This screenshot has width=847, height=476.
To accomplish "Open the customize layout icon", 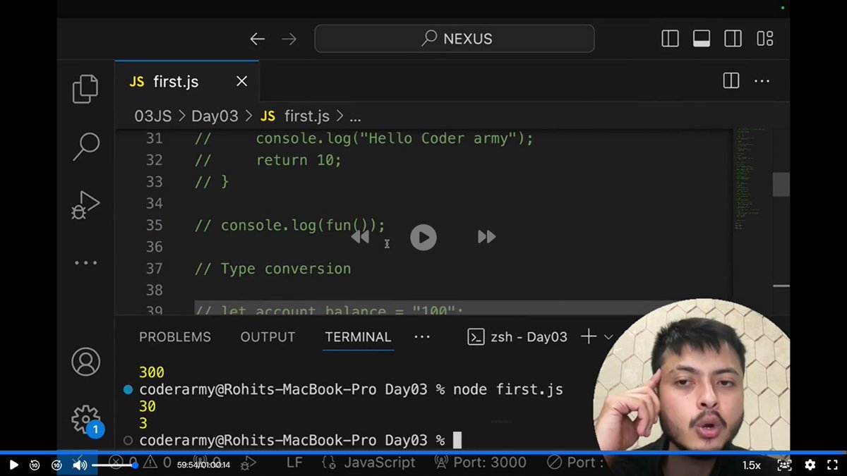I will [x=764, y=39].
